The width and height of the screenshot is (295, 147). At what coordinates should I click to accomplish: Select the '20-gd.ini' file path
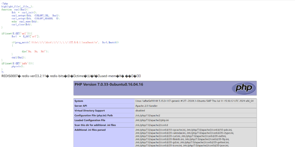coord(157,142)
